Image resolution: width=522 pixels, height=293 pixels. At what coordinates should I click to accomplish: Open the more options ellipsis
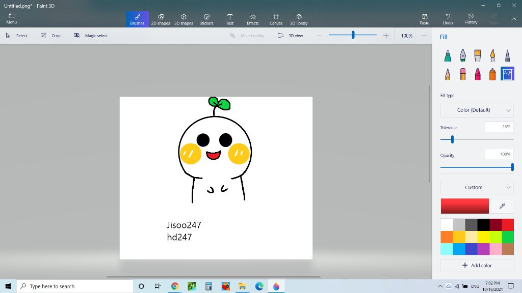(424, 36)
